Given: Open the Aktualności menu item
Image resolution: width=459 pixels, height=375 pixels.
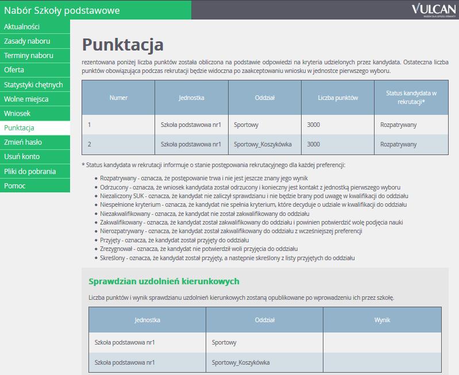Looking at the screenshot, I should tap(35, 26).
